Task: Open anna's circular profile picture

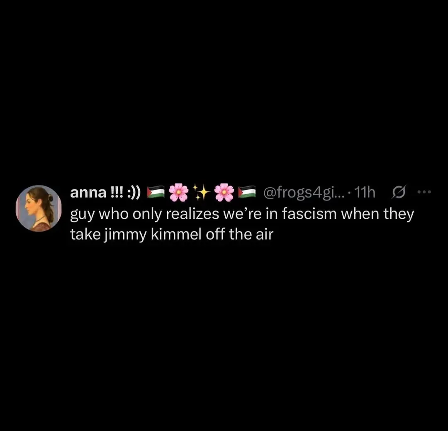Action: tap(39, 208)
